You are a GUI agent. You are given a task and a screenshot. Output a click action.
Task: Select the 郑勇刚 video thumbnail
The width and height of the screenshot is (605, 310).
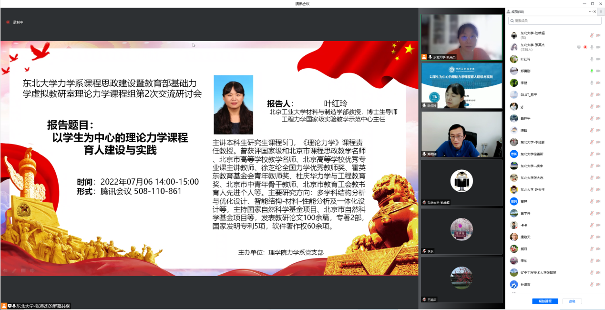[461, 134]
